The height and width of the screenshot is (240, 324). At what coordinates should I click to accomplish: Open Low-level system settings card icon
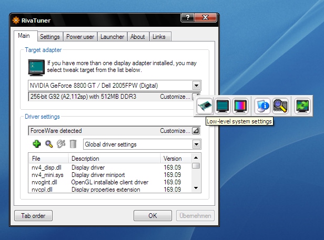click(x=205, y=106)
